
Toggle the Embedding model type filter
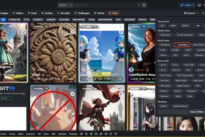(182, 45)
